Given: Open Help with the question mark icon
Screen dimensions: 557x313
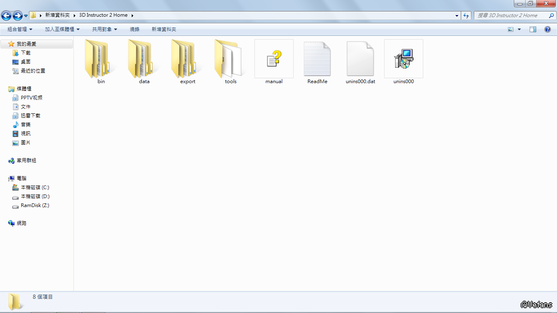Looking at the screenshot, I should pyautogui.click(x=548, y=29).
